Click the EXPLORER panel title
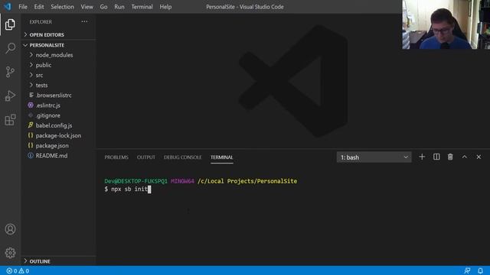Image resolution: width=490 pixels, height=275 pixels. [41, 22]
